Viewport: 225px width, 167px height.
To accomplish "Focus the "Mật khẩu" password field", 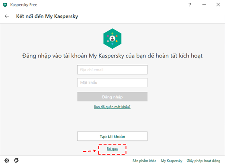I will [x=112, y=82].
